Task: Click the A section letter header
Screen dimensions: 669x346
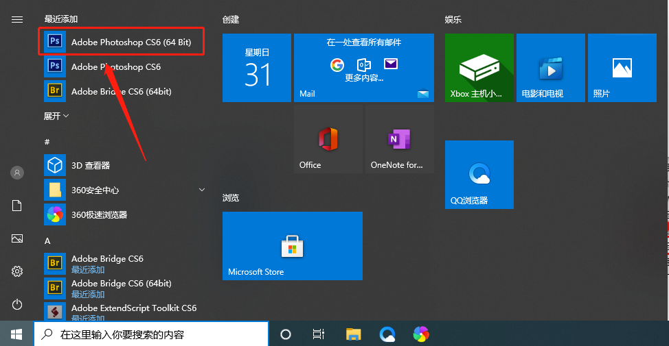Action: click(47, 241)
